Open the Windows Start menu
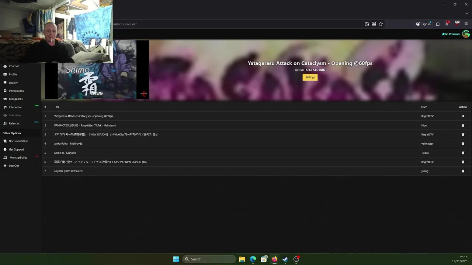Image resolution: width=472 pixels, height=265 pixels. pos(176,259)
